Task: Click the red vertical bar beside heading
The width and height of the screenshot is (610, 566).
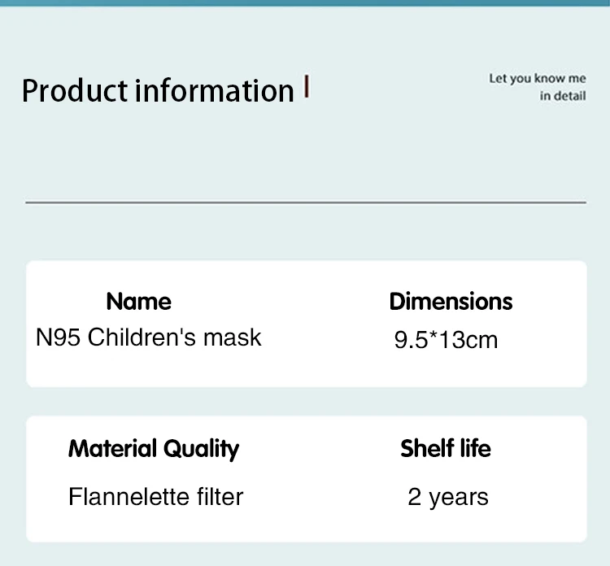Action: coord(306,87)
